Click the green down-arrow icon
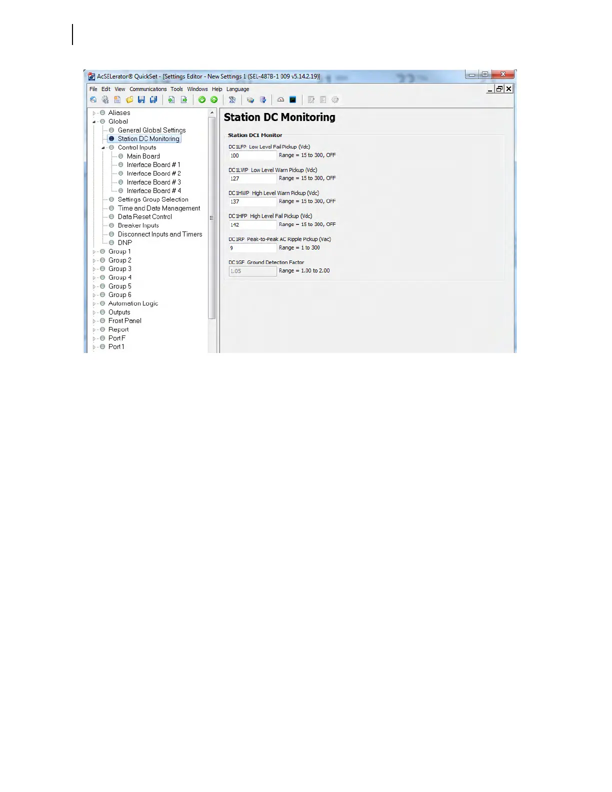 click(202, 100)
